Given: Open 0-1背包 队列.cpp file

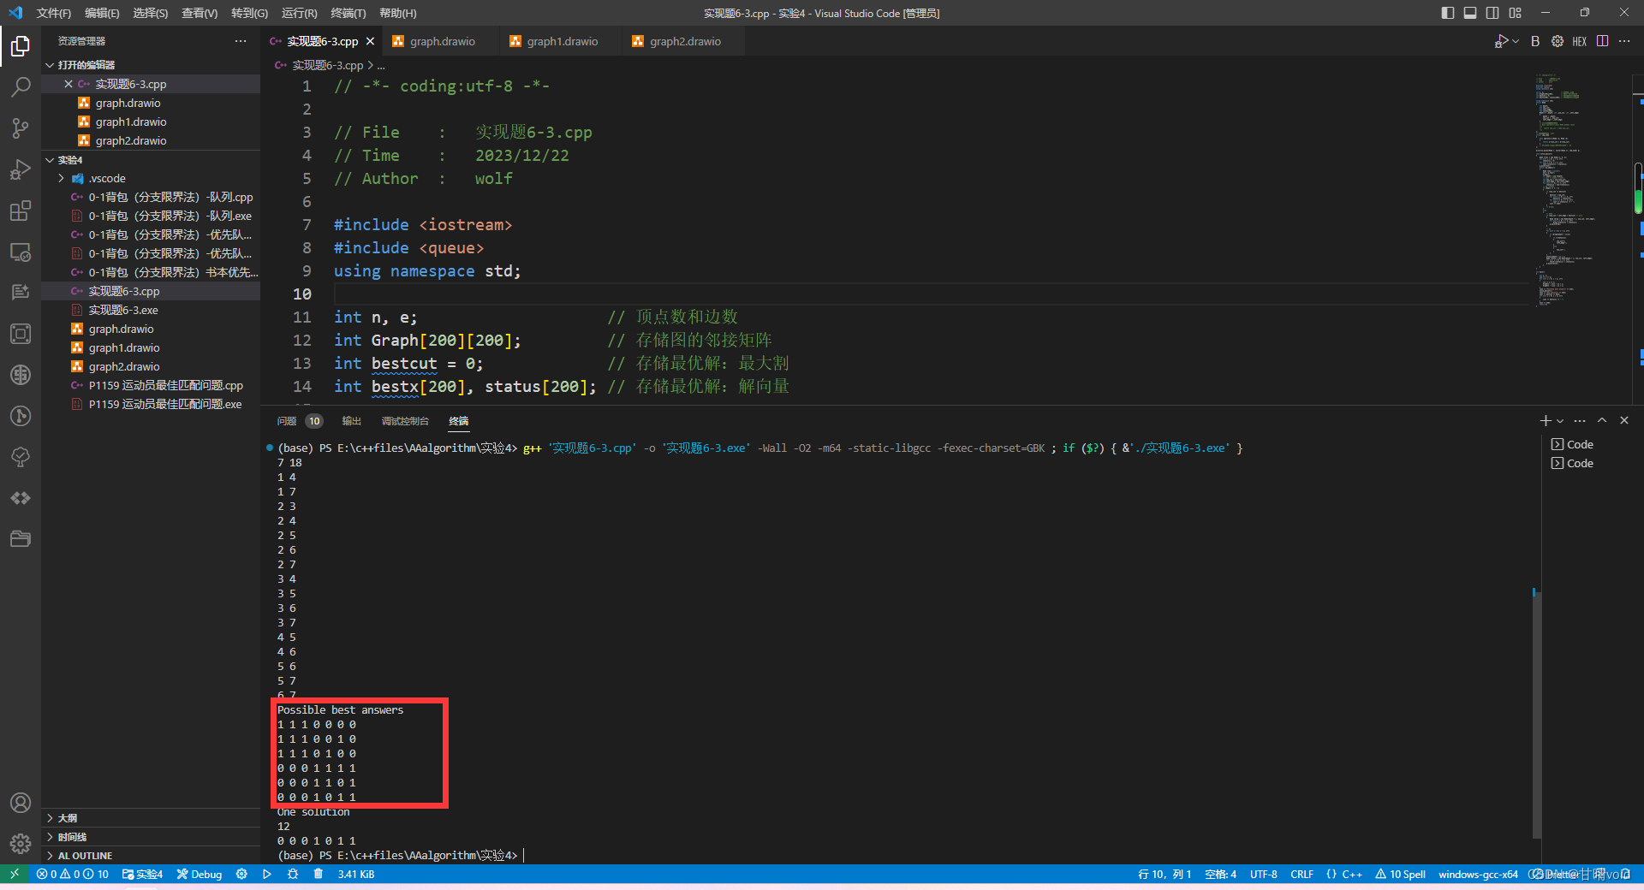Looking at the screenshot, I should coord(151,197).
